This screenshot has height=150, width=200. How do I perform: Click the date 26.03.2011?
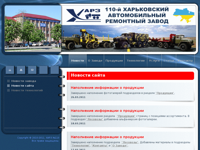click(78, 97)
